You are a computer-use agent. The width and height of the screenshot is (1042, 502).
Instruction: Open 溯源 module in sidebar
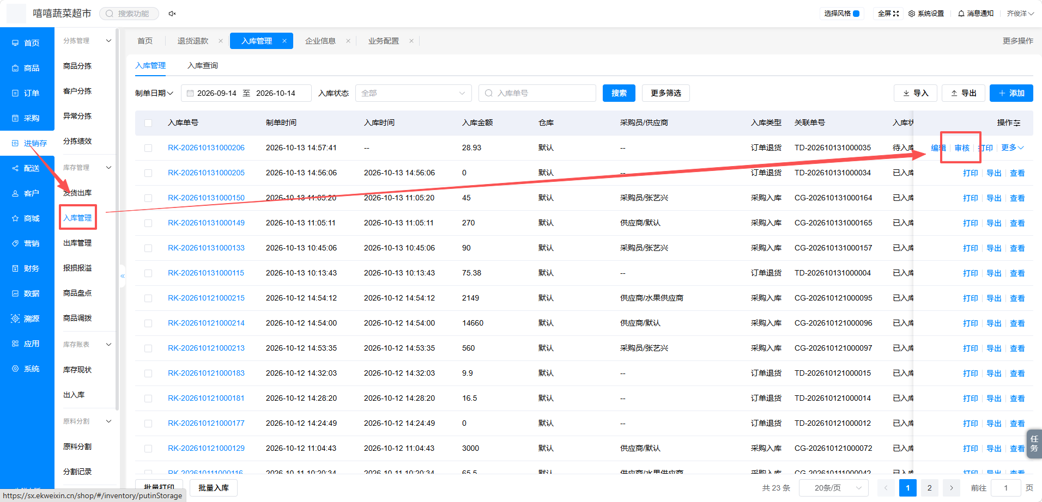click(26, 319)
